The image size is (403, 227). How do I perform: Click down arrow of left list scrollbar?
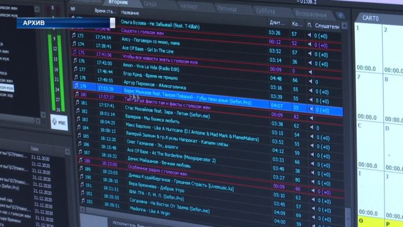43,115
